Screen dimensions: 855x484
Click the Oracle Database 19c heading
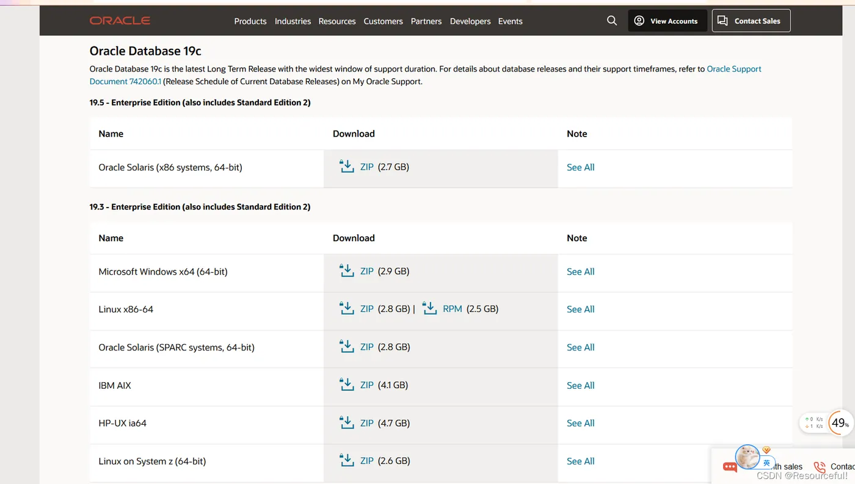point(145,51)
